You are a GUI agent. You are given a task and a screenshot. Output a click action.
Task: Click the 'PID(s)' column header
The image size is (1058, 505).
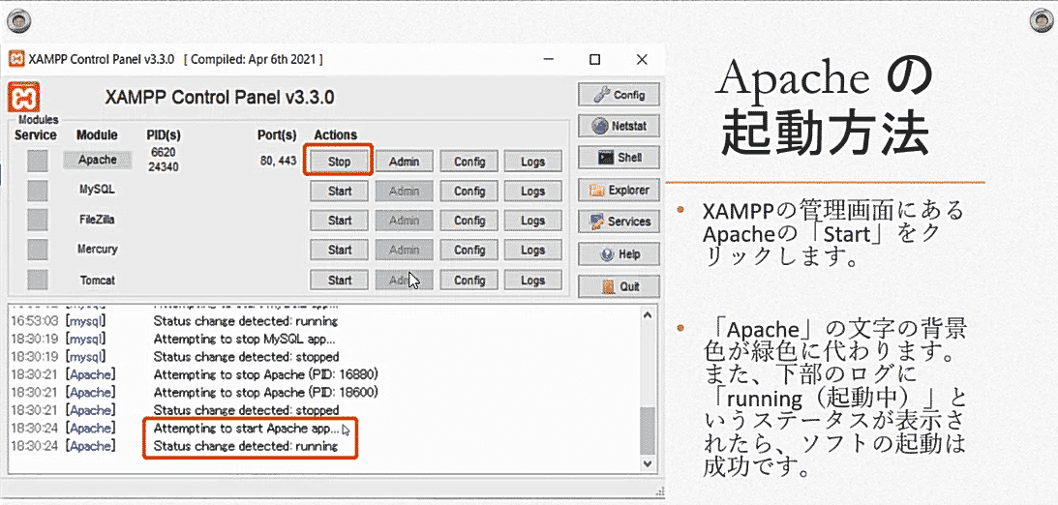click(164, 134)
